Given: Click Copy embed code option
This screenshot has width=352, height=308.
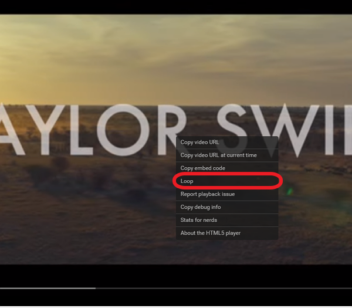Looking at the screenshot, I should click(x=227, y=168).
